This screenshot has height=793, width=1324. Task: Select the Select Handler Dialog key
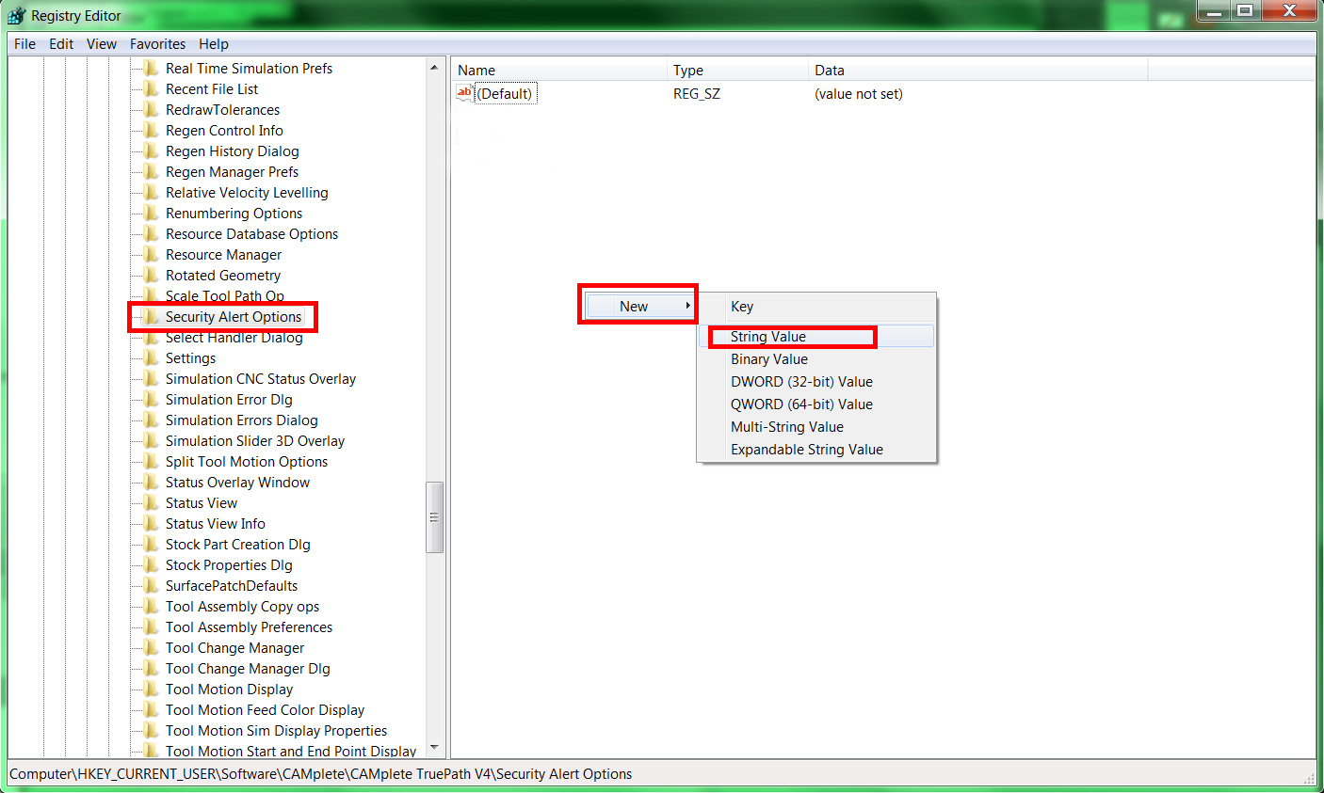pos(234,338)
